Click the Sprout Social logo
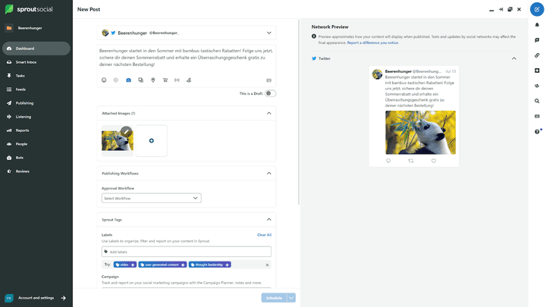Image resolution: width=546 pixels, height=307 pixels. click(x=29, y=9)
